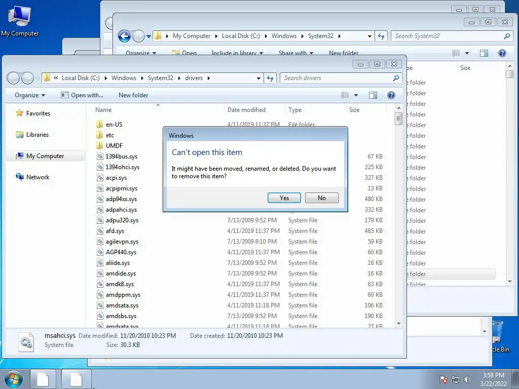Select the acpi.sys file
This screenshot has width=519, height=389.
(x=116, y=178)
